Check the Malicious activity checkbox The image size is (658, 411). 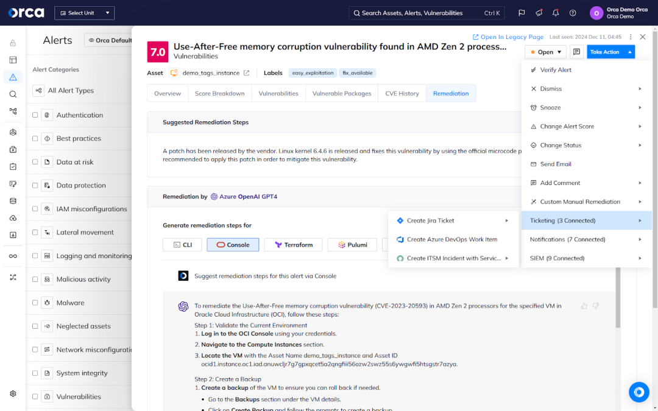[x=35, y=279]
